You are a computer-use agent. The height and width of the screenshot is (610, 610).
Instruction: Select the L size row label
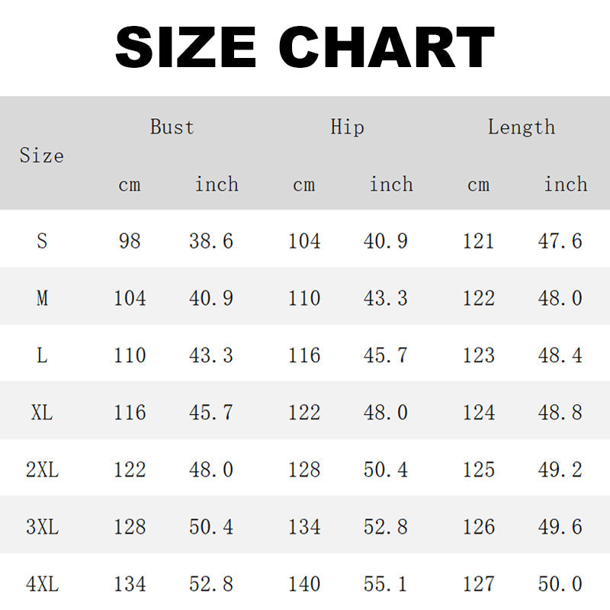click(42, 355)
